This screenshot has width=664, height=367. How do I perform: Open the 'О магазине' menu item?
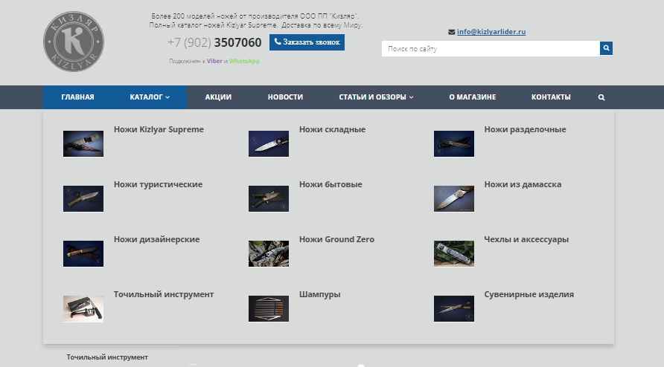click(x=473, y=97)
